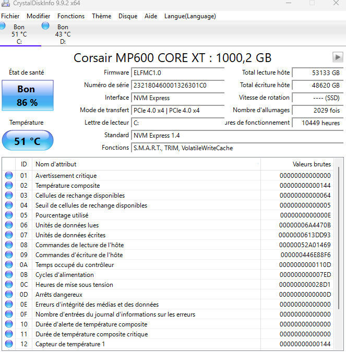
Task: Click the transfer mode field PCIe 4.0 x4
Action: 178,111
